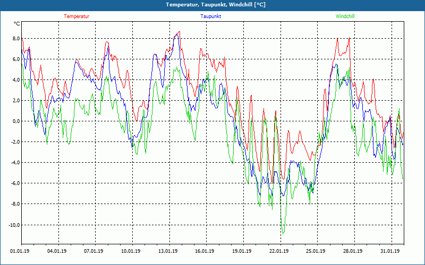This screenshot has height=265, width=425.
Task: Click the 07.01.19 date label
Action: (x=93, y=251)
